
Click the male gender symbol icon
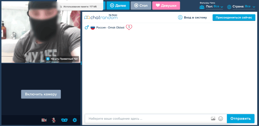click(x=87, y=27)
